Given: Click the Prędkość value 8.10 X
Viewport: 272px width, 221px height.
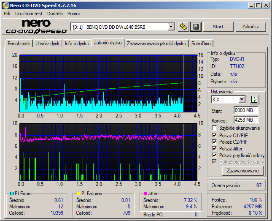Looking at the screenshot, I should point(256,213).
